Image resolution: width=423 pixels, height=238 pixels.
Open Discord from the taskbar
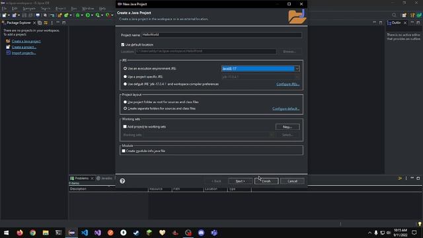[x=201, y=232]
